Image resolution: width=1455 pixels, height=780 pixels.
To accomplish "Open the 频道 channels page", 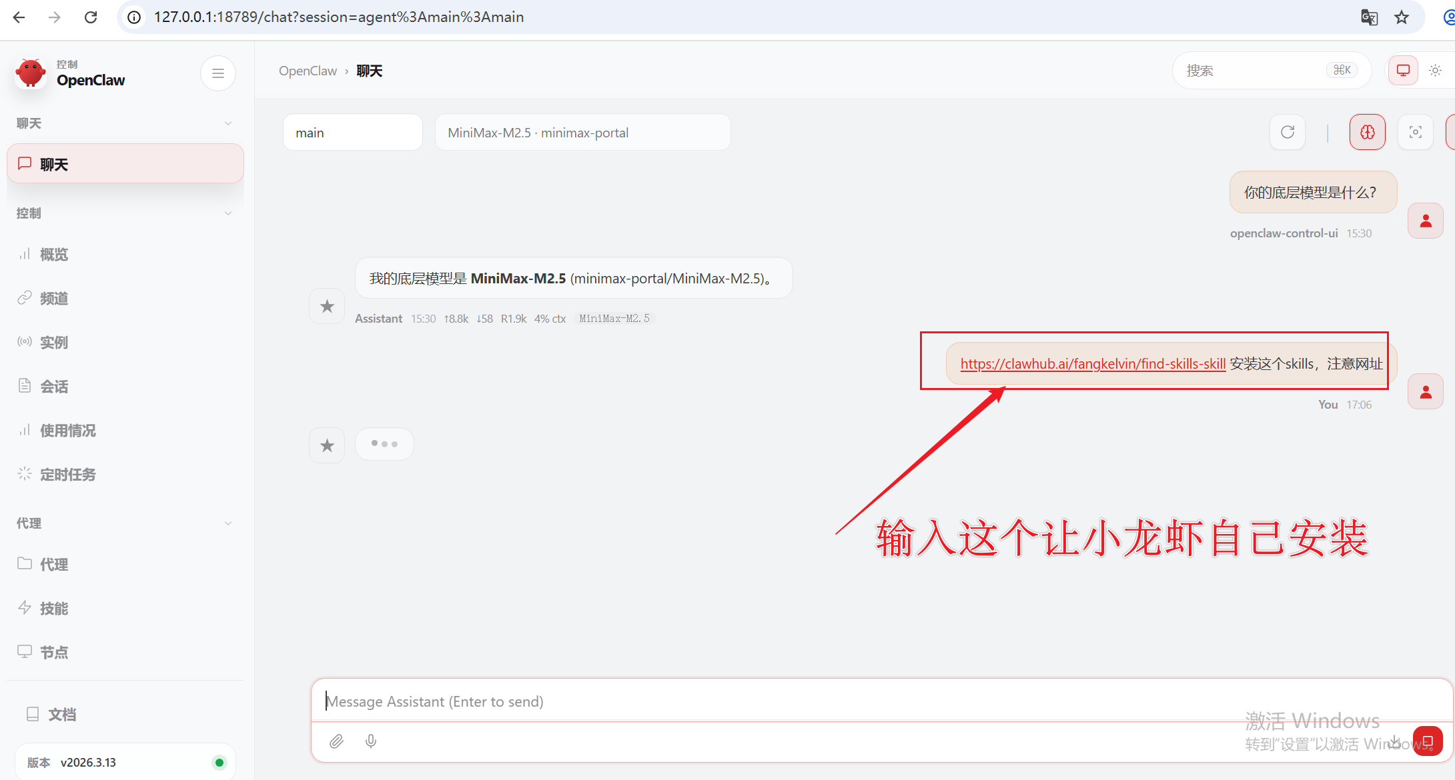I will point(125,299).
